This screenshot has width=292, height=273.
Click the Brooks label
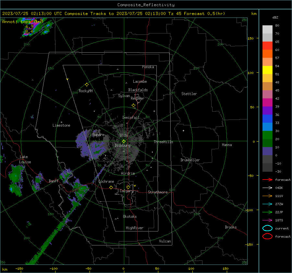coord(231,227)
